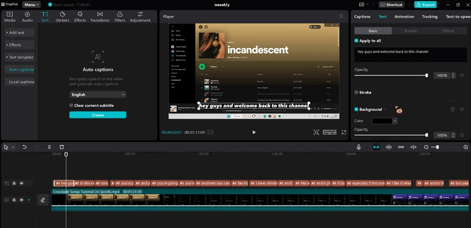The height and width of the screenshot is (228, 471).
Task: Reset the Background settings
Action: coord(452,110)
